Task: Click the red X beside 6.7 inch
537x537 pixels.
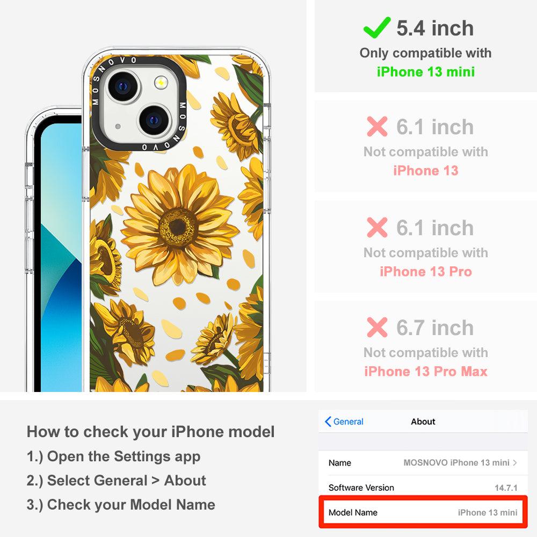Action: pyautogui.click(x=377, y=327)
